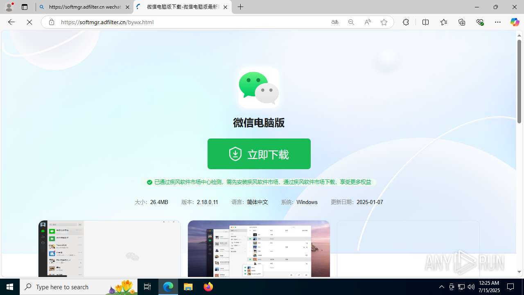The width and height of the screenshot is (524, 295).
Task: Open the network tray icon
Action: (x=461, y=287)
